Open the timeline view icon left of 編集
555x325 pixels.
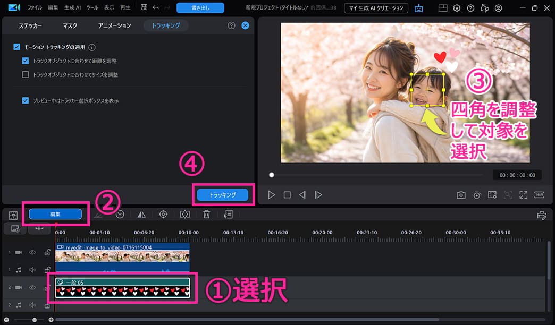[x=13, y=215]
